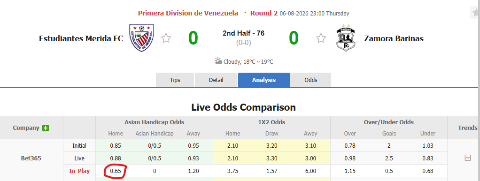Click star icon at top right corner
Screen dimensions: 480x181
(476, 13)
